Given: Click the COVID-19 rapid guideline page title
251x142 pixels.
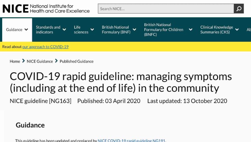Looking at the screenshot, I should (121, 82).
